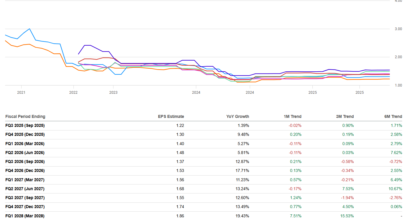Click the FQ2 2027 (Jun 2027) row label
Image resolution: width=406 pixels, height=223 pixels.
(x=25, y=189)
